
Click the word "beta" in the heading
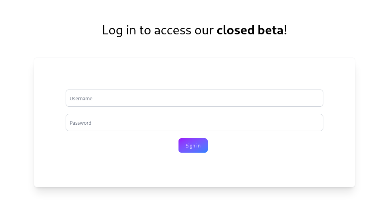pos(270,30)
